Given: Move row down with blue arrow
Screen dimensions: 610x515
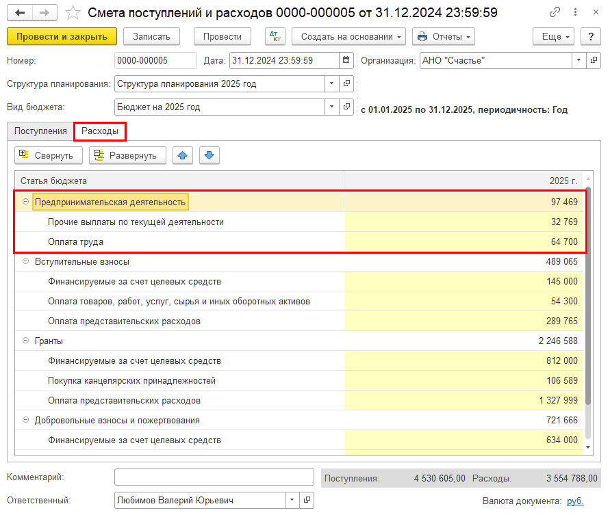Looking at the screenshot, I should 209,155.
